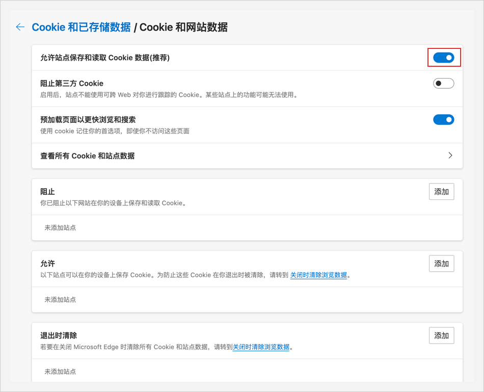Viewport: 484px width, 392px height.
Task: Turn off the 预加载页面以更快浏览和搜索 toggle
Action: pyautogui.click(x=443, y=120)
